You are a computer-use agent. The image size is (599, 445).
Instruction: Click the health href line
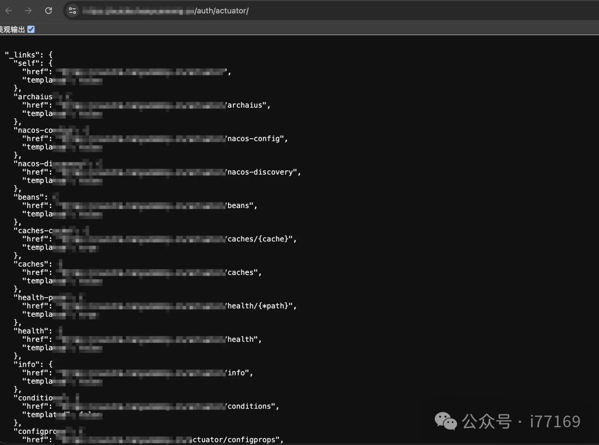(x=142, y=340)
